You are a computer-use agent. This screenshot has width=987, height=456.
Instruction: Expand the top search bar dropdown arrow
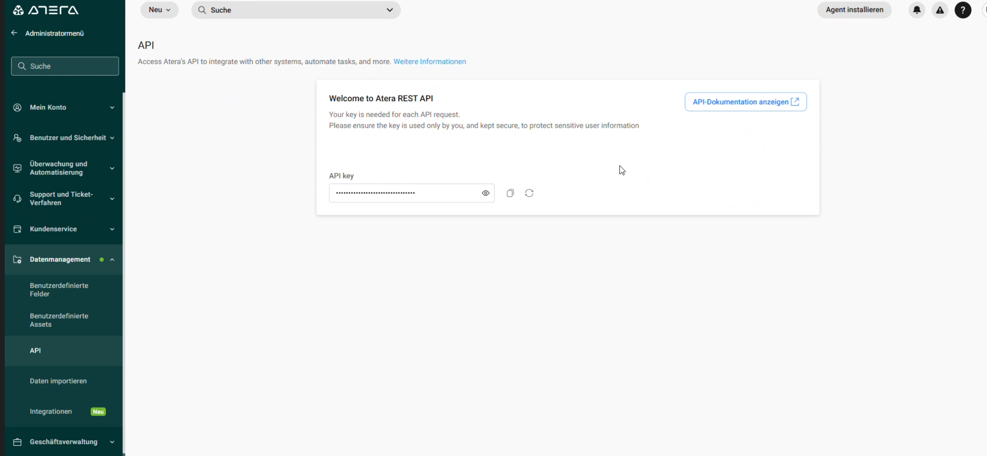click(389, 10)
